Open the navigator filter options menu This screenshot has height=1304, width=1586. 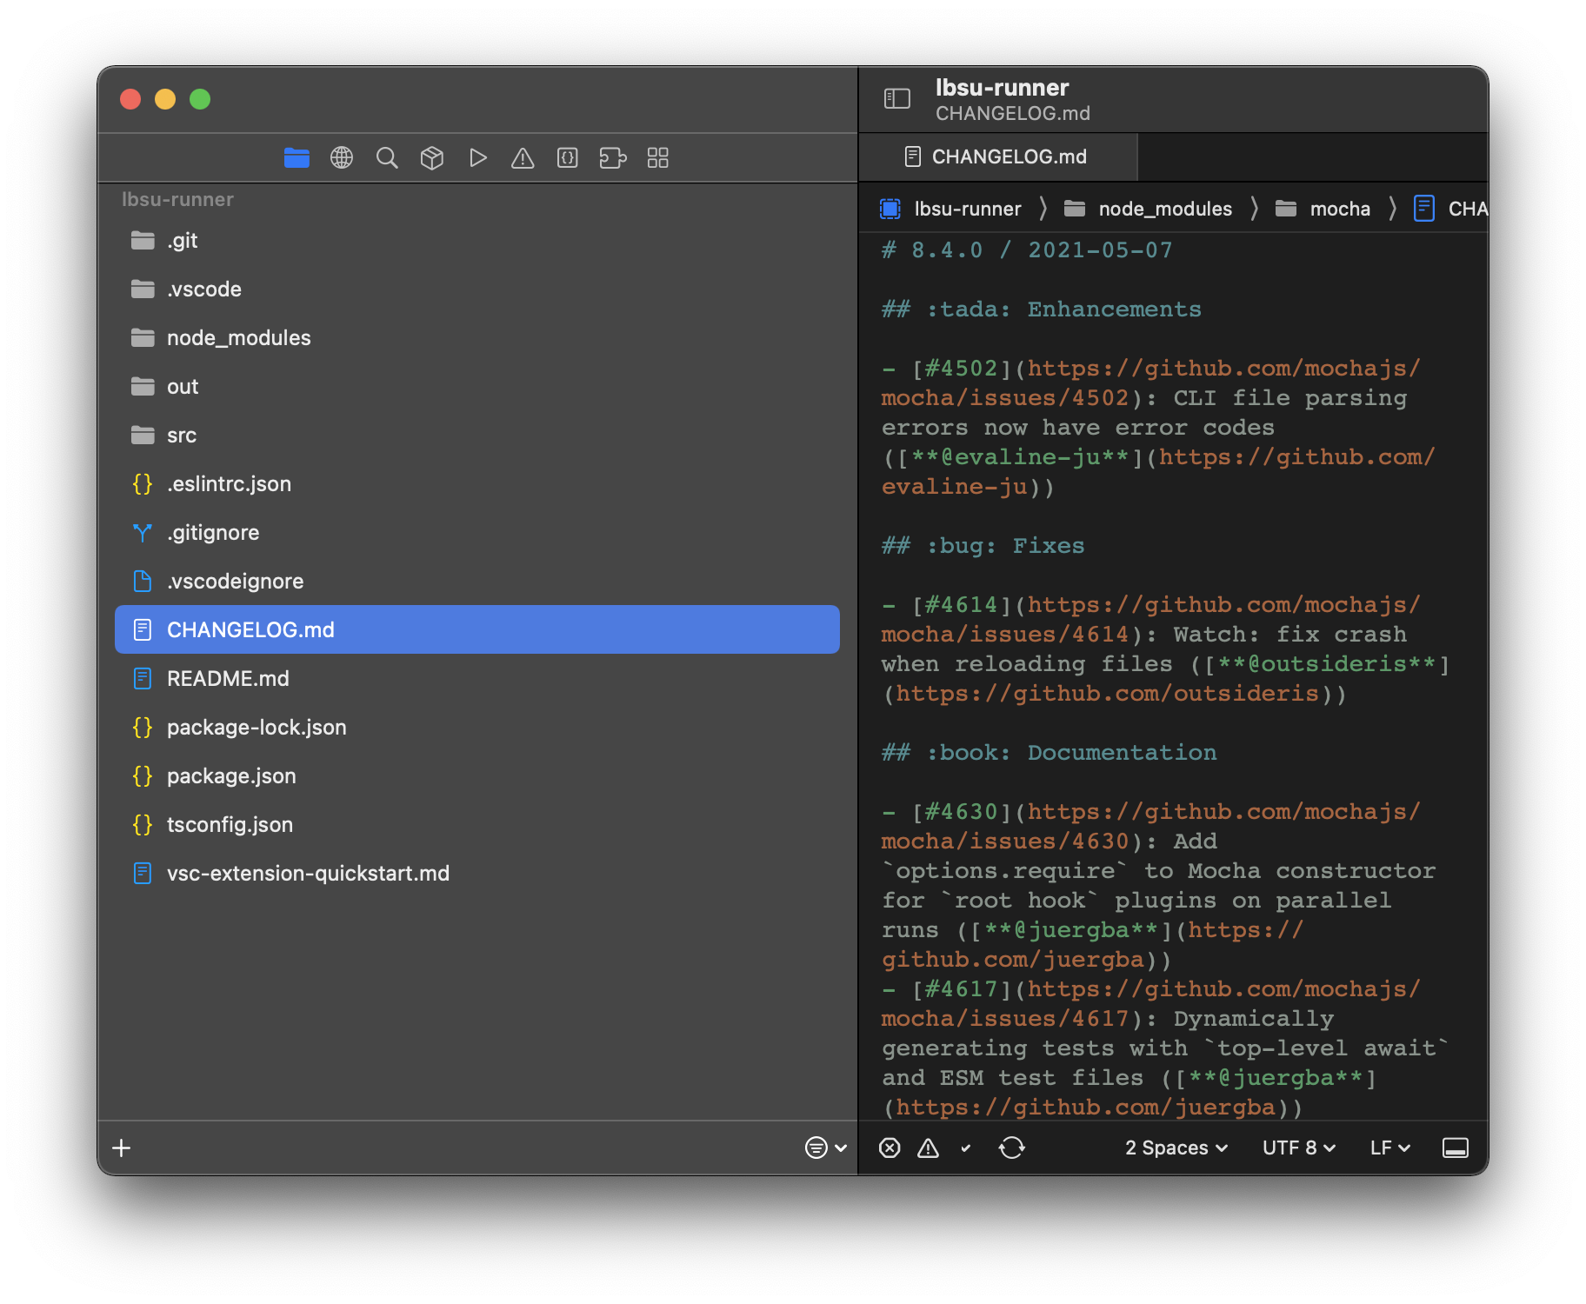825,1148
